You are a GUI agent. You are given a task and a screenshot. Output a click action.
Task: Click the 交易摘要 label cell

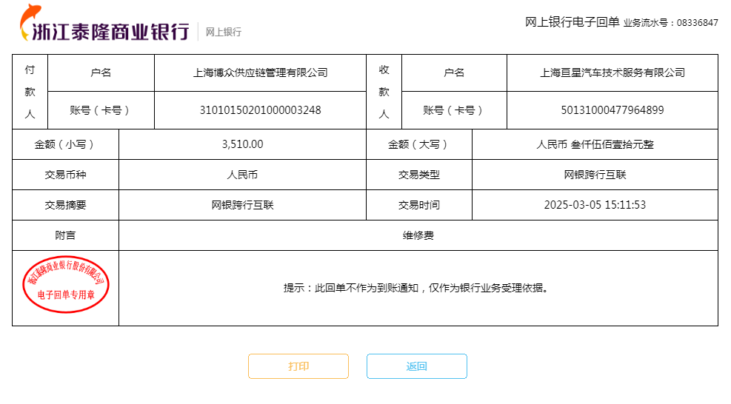pos(65,205)
